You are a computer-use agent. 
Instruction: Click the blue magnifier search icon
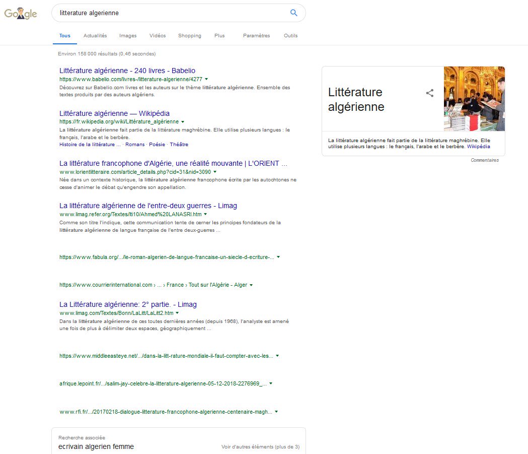point(293,13)
